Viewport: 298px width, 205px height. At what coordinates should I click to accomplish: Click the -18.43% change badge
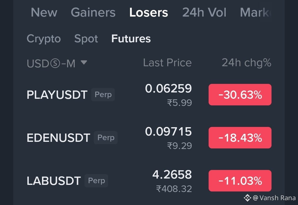[240, 138]
